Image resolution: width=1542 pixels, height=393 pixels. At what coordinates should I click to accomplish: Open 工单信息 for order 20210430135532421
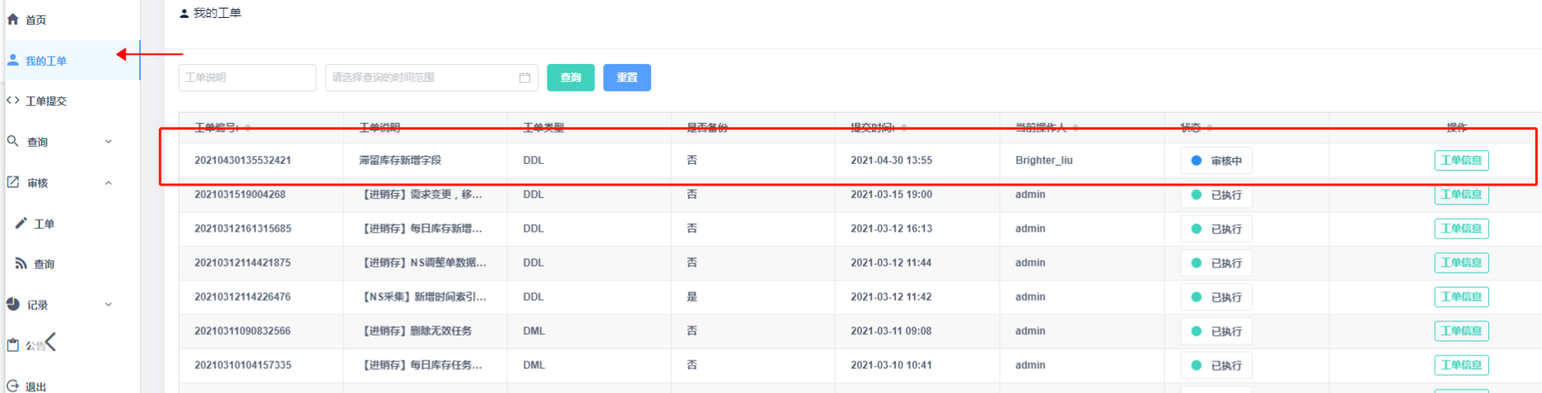[x=1461, y=161]
